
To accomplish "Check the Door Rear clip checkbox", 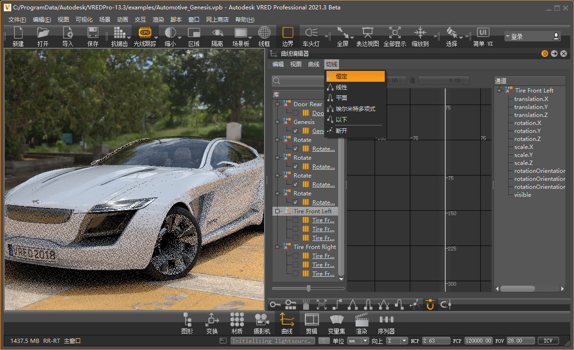I will (x=295, y=113).
